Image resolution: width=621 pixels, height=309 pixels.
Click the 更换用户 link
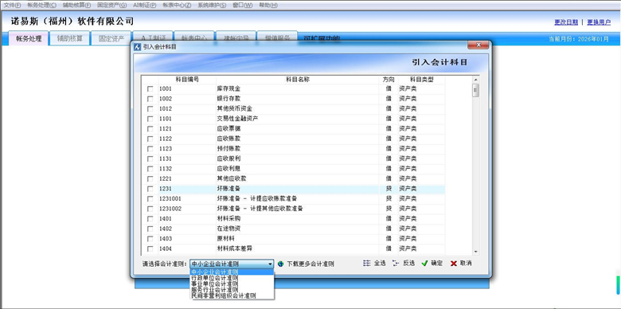tap(599, 22)
